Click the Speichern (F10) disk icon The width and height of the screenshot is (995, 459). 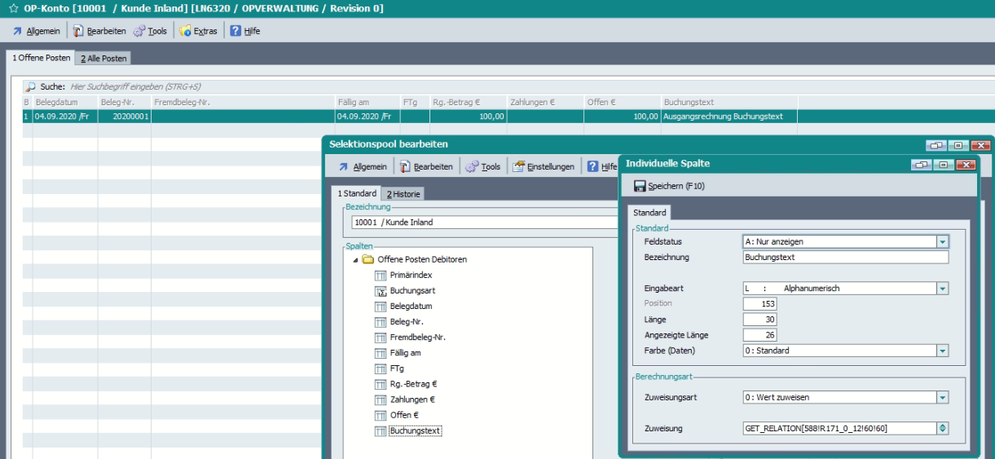coord(640,187)
